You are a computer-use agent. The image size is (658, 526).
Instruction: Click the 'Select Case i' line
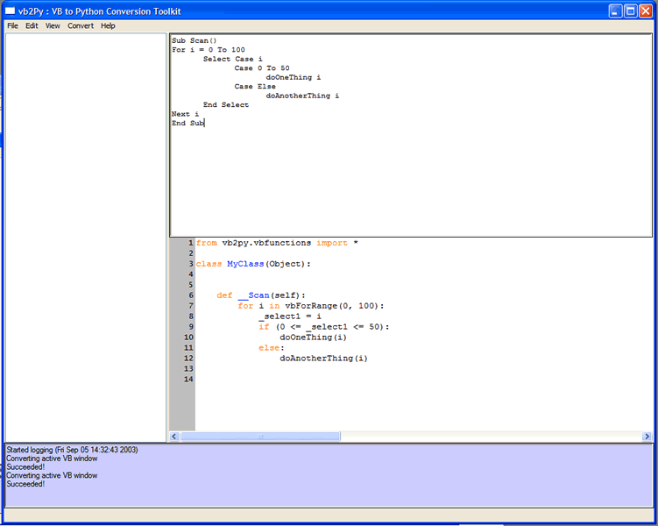(x=233, y=59)
